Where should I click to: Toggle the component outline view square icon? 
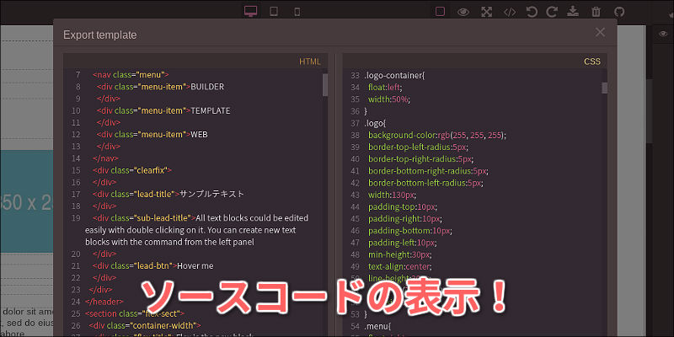pyautogui.click(x=440, y=12)
